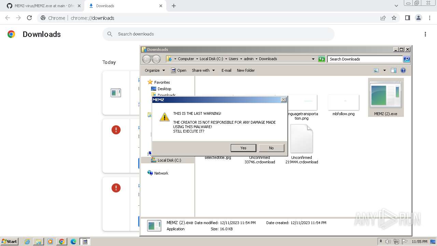Image resolution: width=437 pixels, height=246 pixels.
Task: Switch to MEMZ taskbar item
Action: point(85,242)
